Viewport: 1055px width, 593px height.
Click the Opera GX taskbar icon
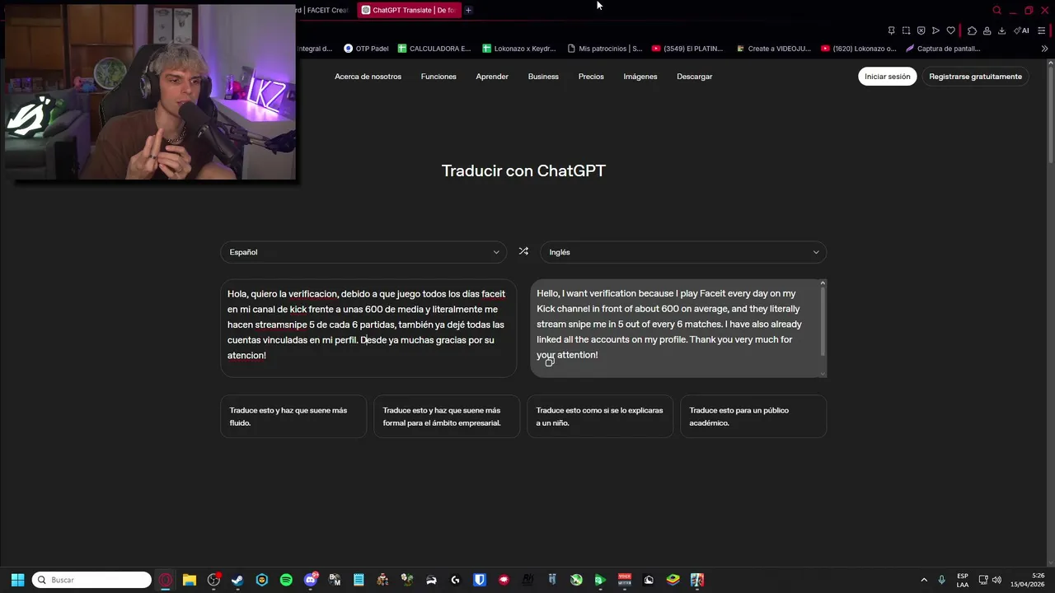click(x=166, y=580)
